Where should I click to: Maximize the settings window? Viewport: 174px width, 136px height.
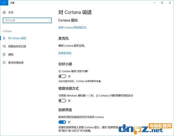click(162, 3)
